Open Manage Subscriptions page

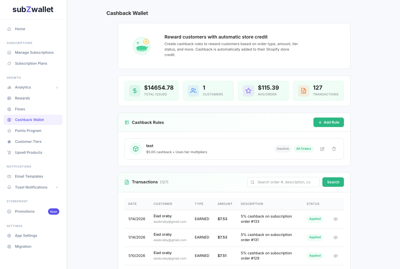coord(33,53)
